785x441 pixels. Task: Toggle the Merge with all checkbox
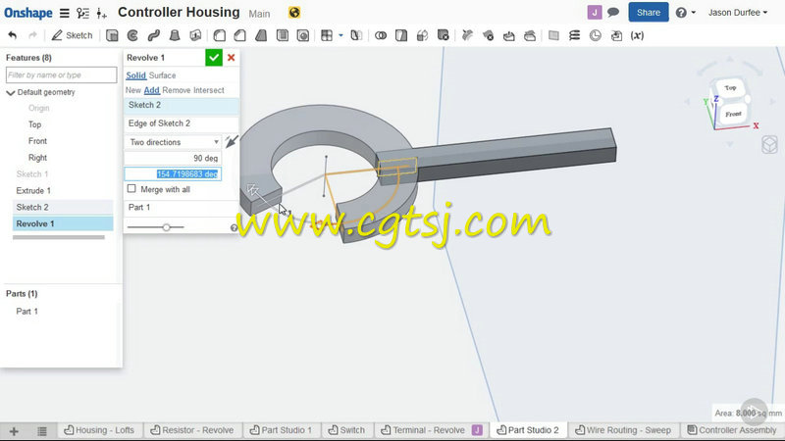(131, 189)
